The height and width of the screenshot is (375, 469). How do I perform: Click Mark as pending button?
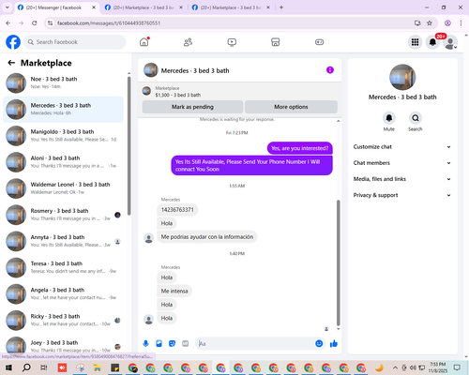point(192,107)
